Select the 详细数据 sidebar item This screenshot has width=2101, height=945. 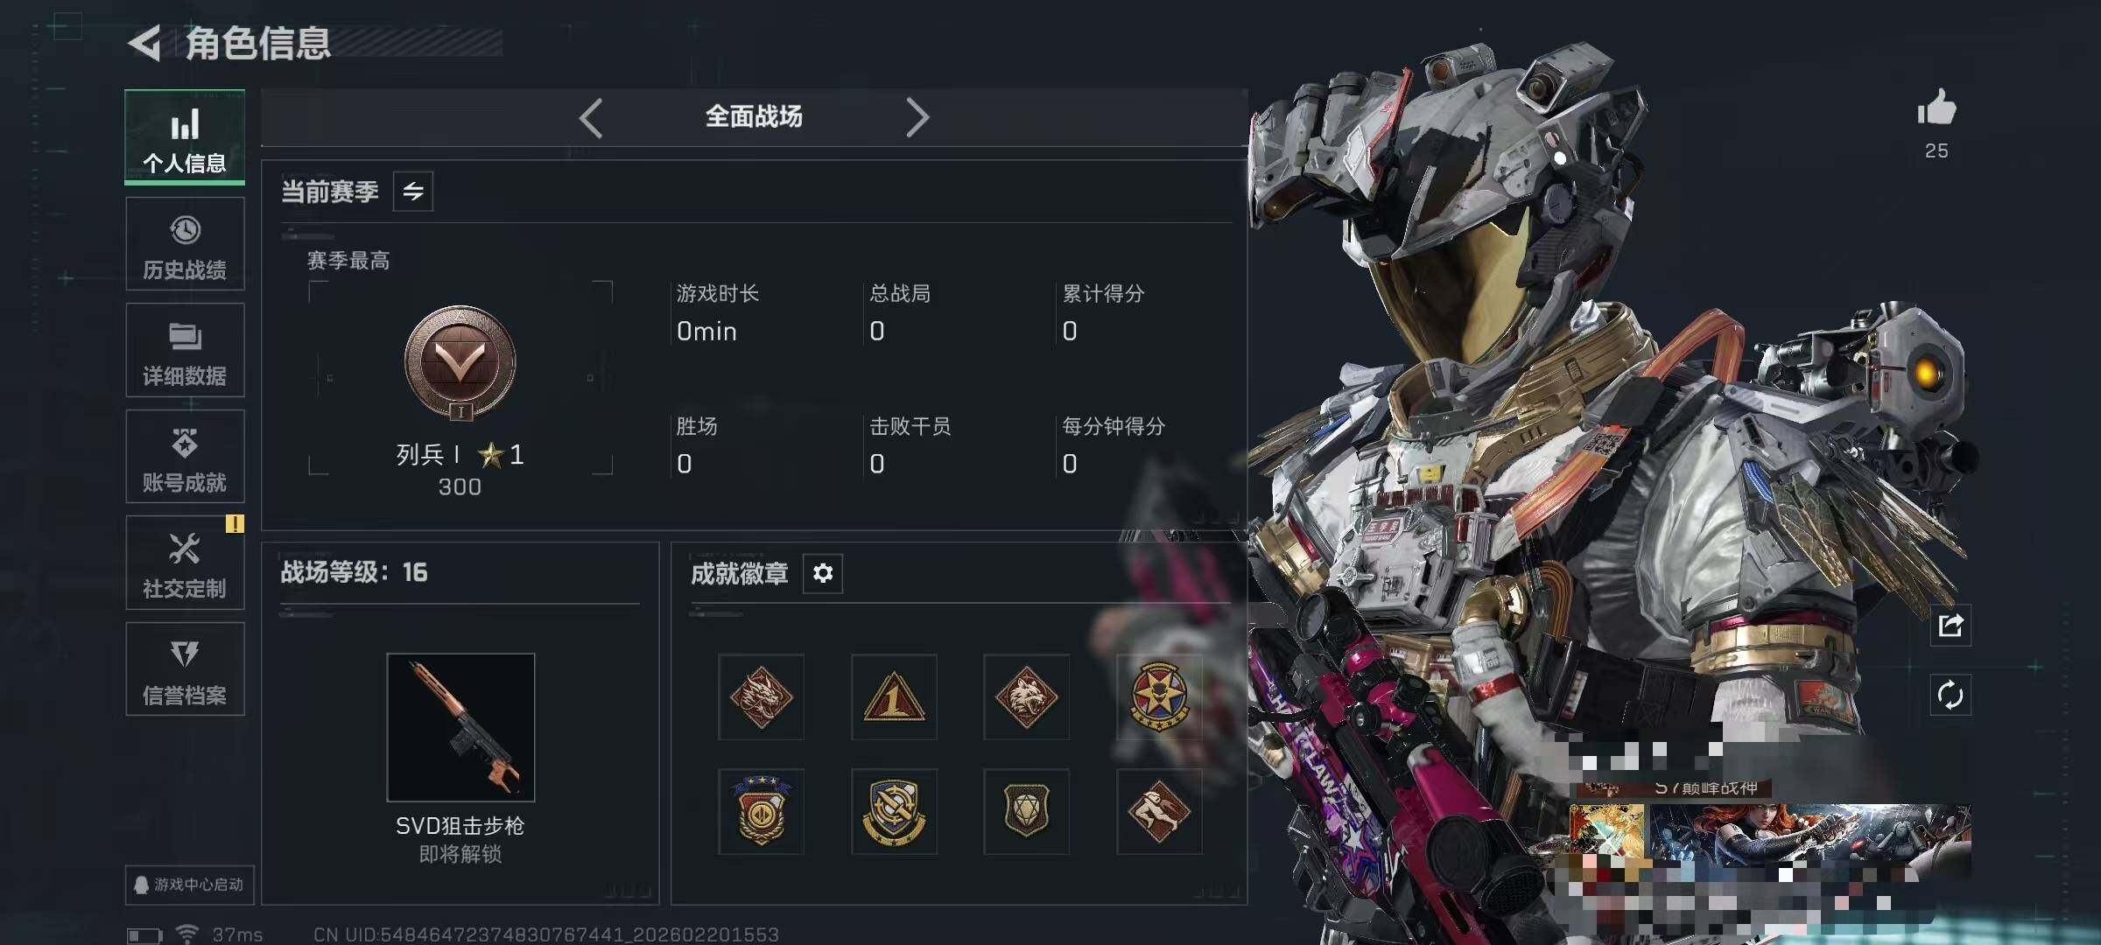coord(185,350)
